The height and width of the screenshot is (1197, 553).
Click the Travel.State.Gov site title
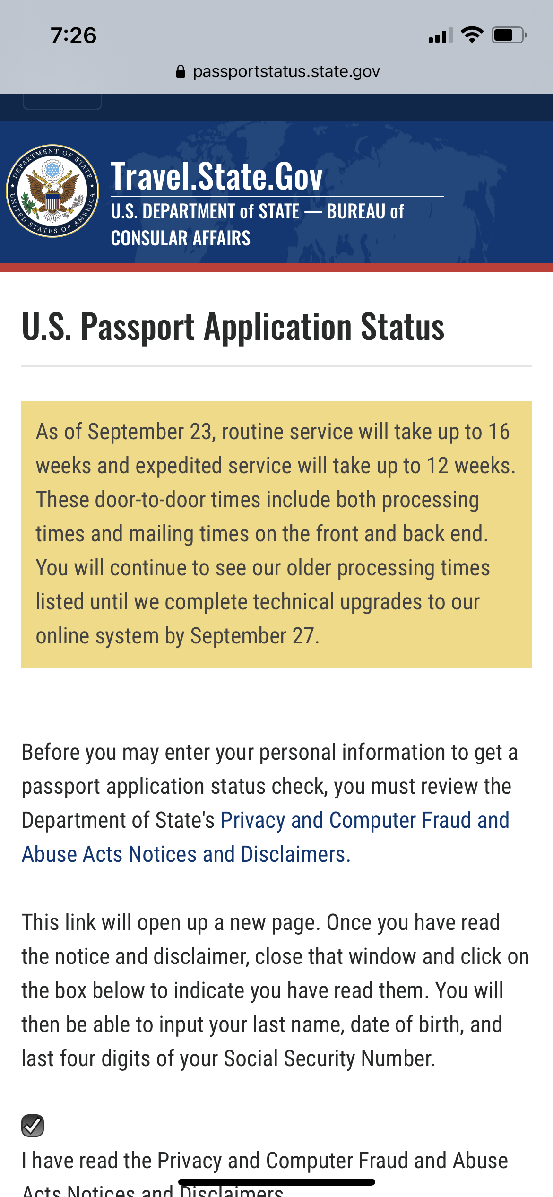[217, 176]
